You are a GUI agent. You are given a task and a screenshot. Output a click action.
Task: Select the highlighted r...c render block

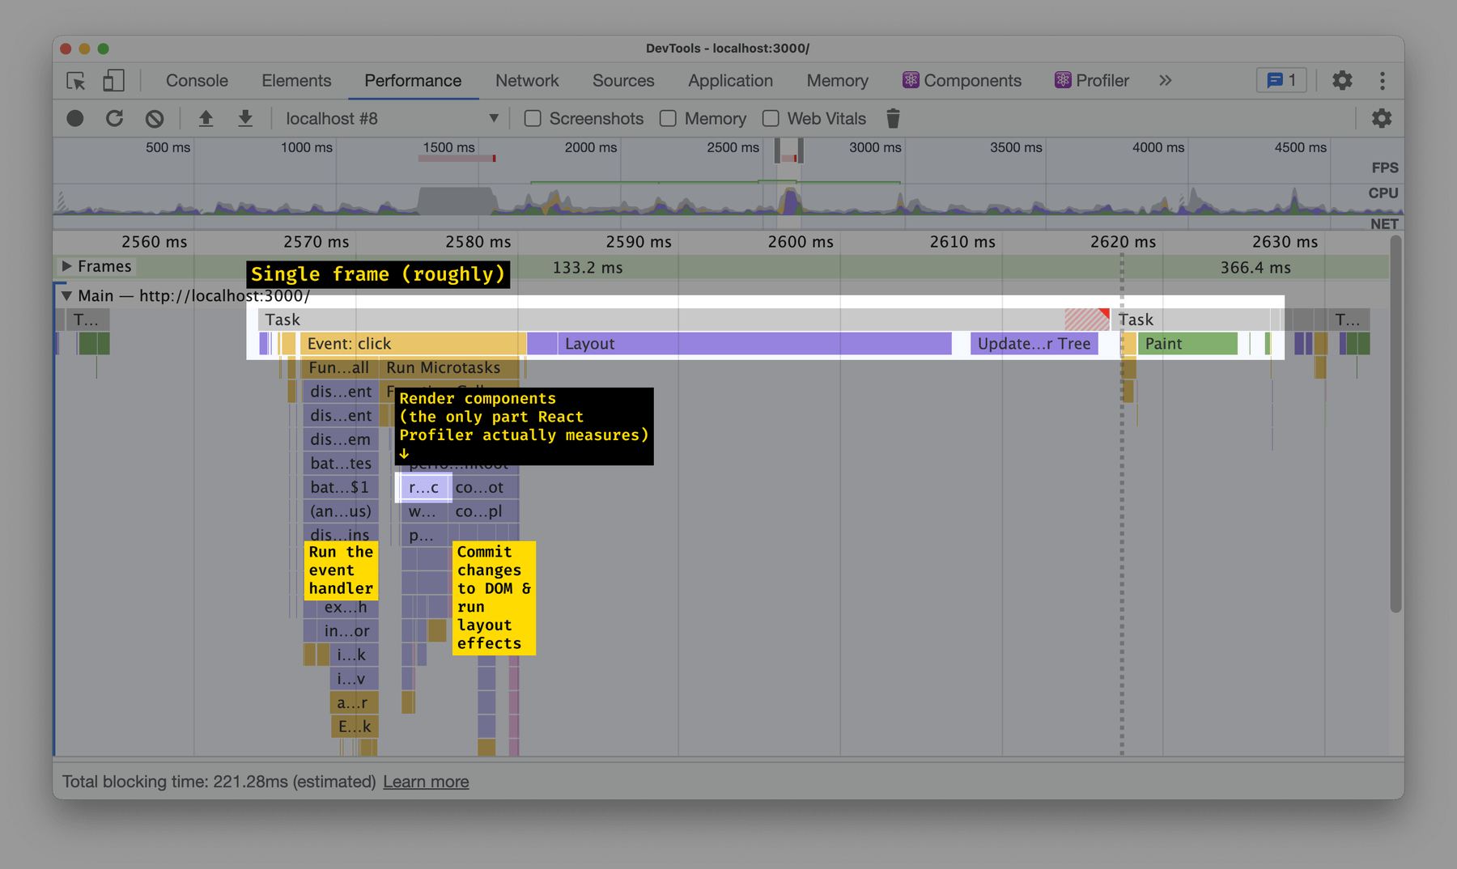424,487
